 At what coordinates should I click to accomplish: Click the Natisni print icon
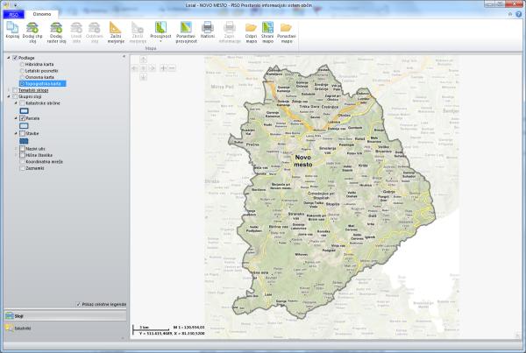pos(207,28)
